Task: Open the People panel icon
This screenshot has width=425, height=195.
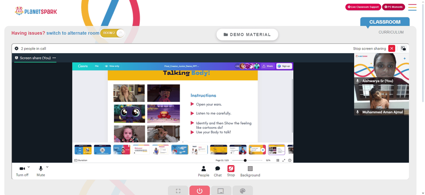Action: (x=204, y=169)
